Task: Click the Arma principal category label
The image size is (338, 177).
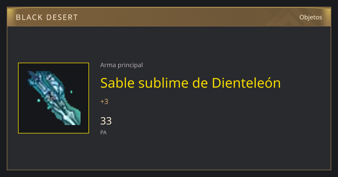Action: [121, 65]
